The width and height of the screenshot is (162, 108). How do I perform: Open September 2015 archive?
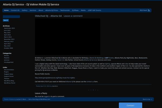tap(9, 28)
